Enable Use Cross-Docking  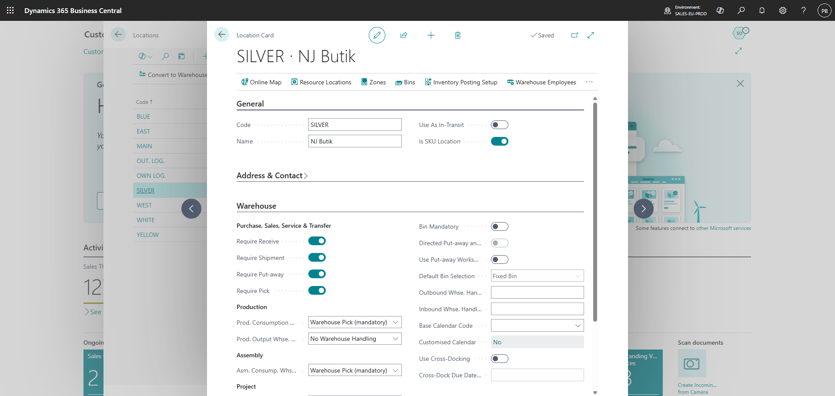pos(500,359)
